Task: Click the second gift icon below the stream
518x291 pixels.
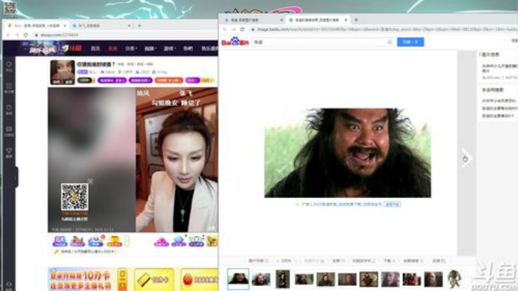Action: click(77, 241)
